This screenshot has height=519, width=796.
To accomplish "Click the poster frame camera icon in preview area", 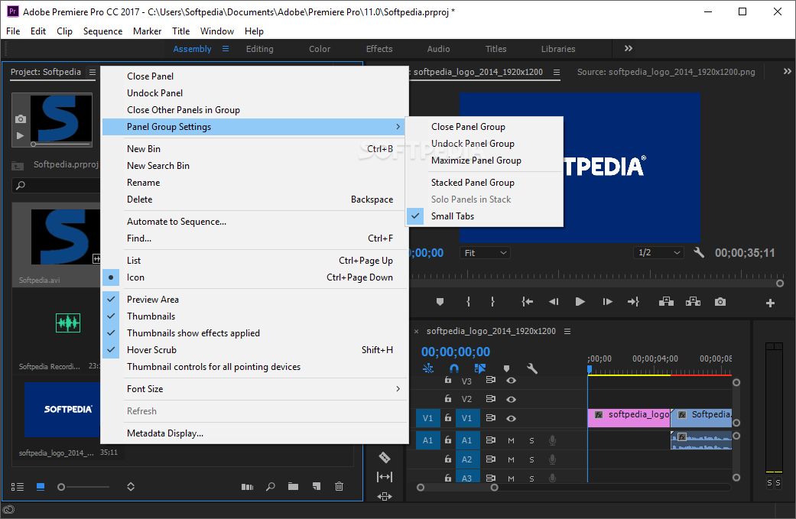I will pos(21,119).
